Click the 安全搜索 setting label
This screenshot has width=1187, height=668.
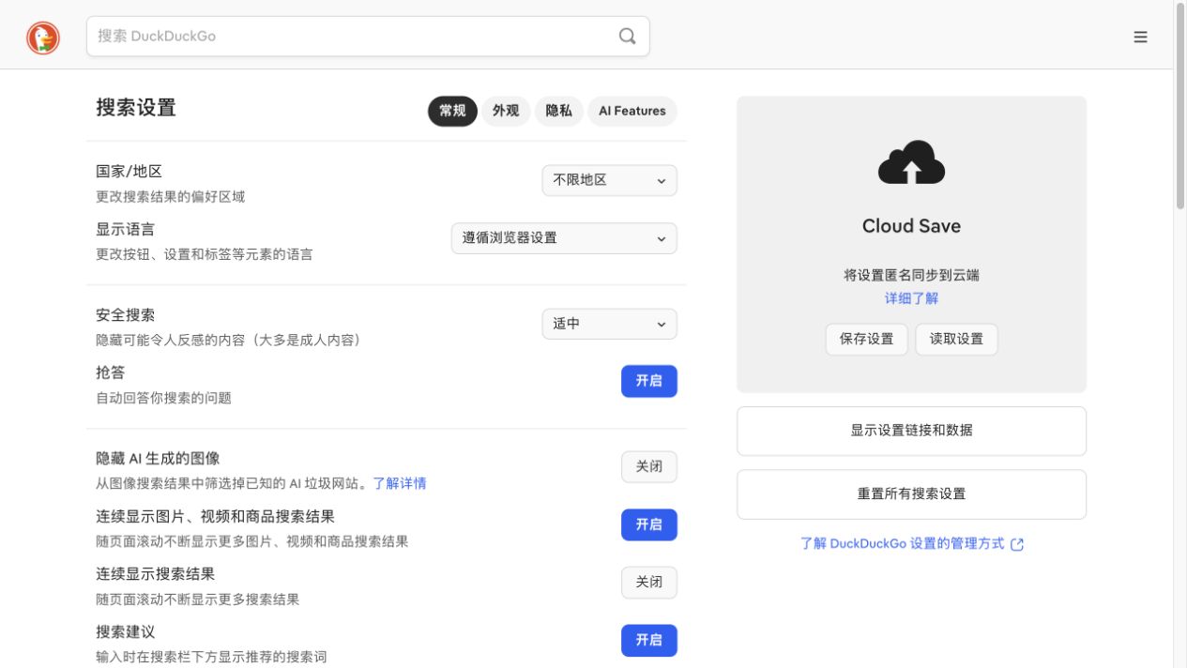tap(126, 315)
